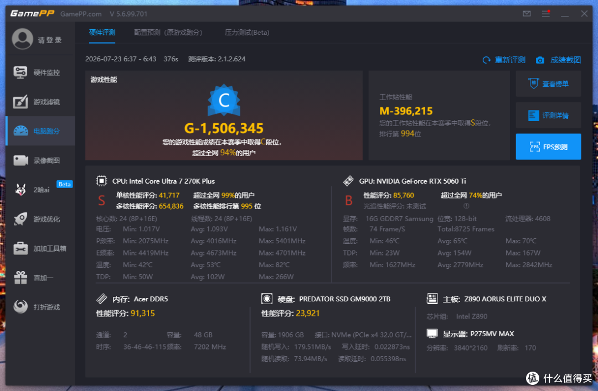Click the 测评版本: 2.1.2.624 text
The height and width of the screenshot is (391, 598).
tap(216, 59)
